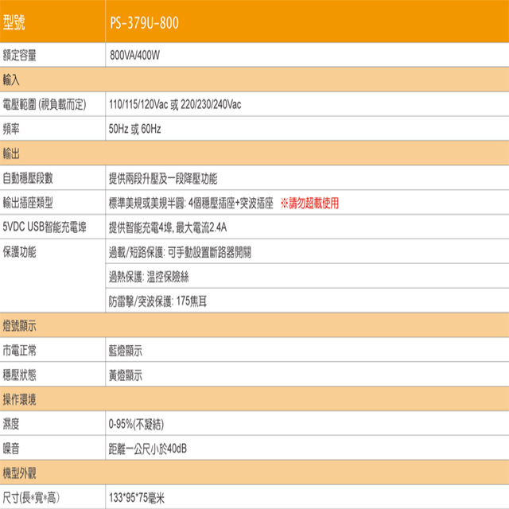This screenshot has width=509, height=509.
Task: Select the 800VA/400W capacity value
Action: point(134,55)
